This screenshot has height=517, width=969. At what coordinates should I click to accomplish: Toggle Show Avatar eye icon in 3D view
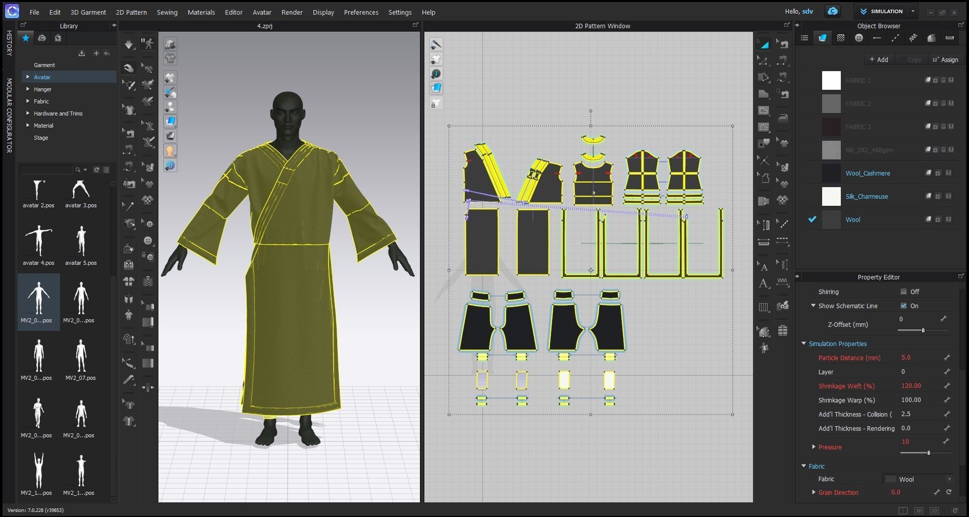pyautogui.click(x=170, y=106)
